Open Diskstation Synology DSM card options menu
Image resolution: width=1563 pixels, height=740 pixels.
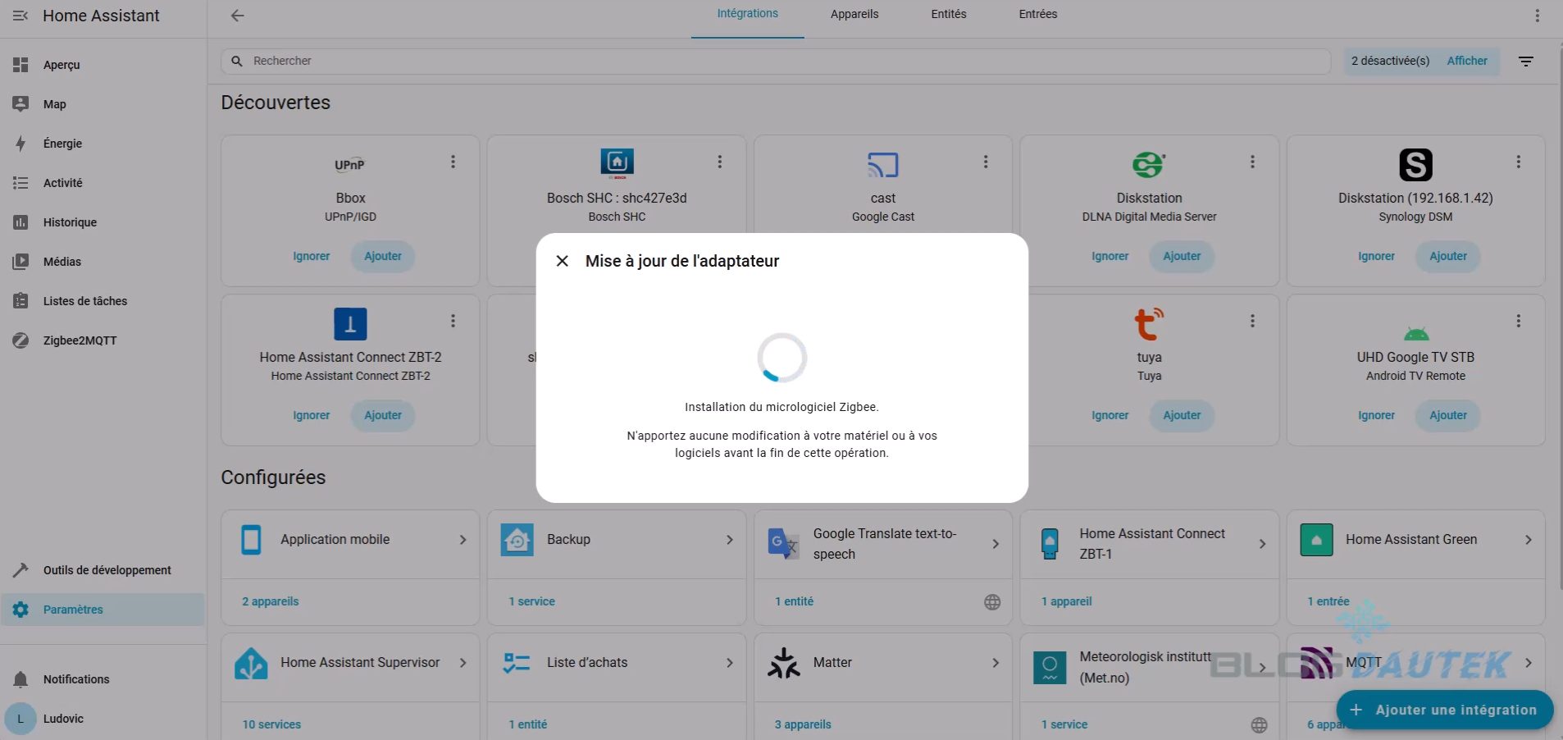coord(1518,162)
